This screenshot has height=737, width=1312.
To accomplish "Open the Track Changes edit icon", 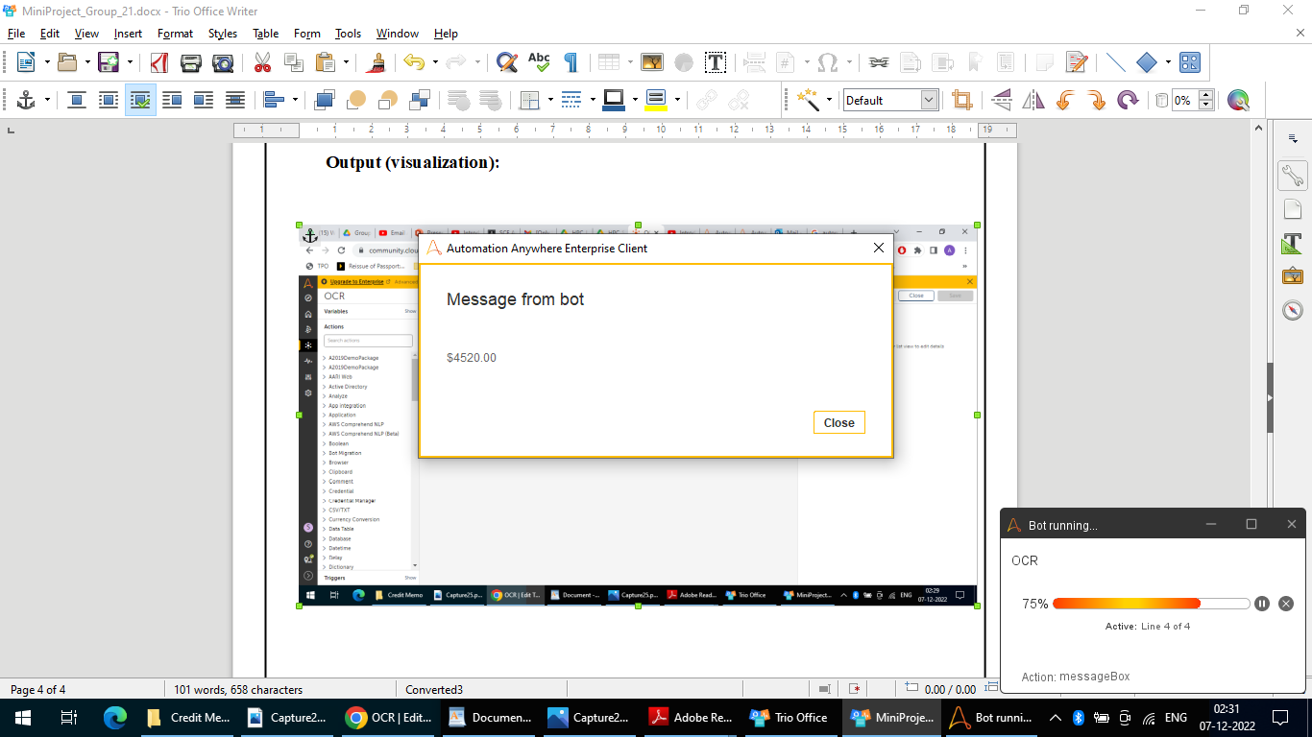I will pos(1077,62).
